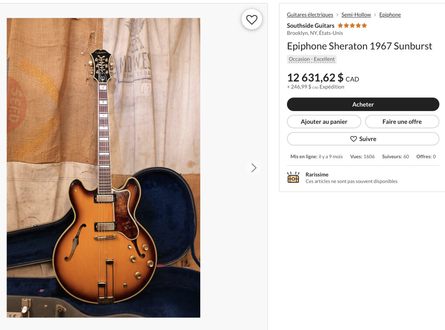Click the Expédition shipping cost line
Image resolution: width=445 pixels, height=330 pixels.
coord(315,87)
